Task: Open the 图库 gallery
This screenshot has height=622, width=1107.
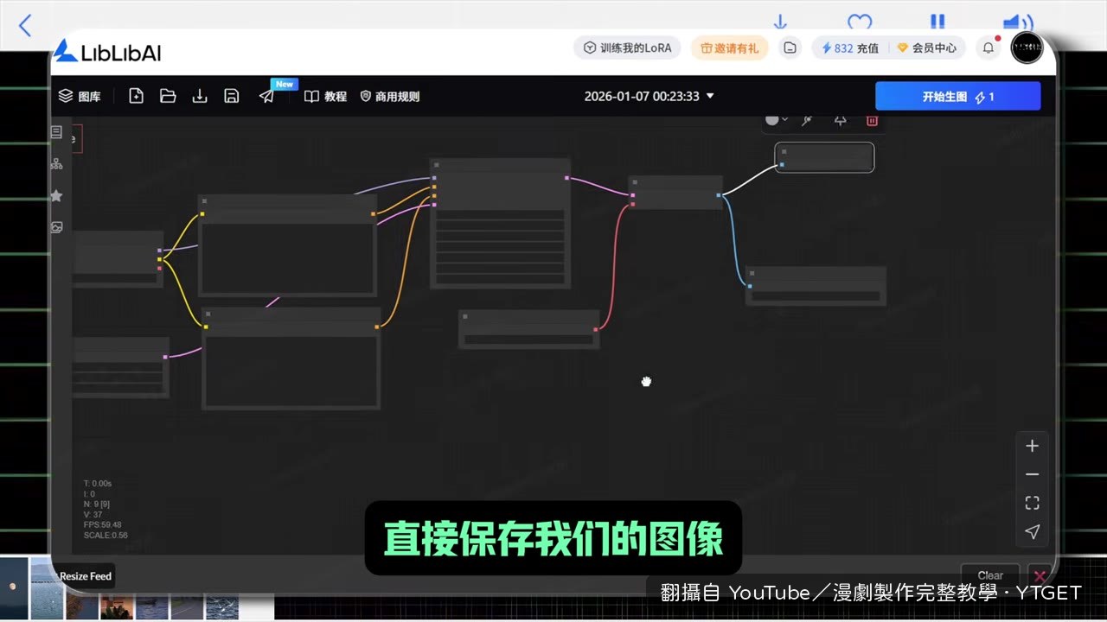Action: click(x=80, y=96)
